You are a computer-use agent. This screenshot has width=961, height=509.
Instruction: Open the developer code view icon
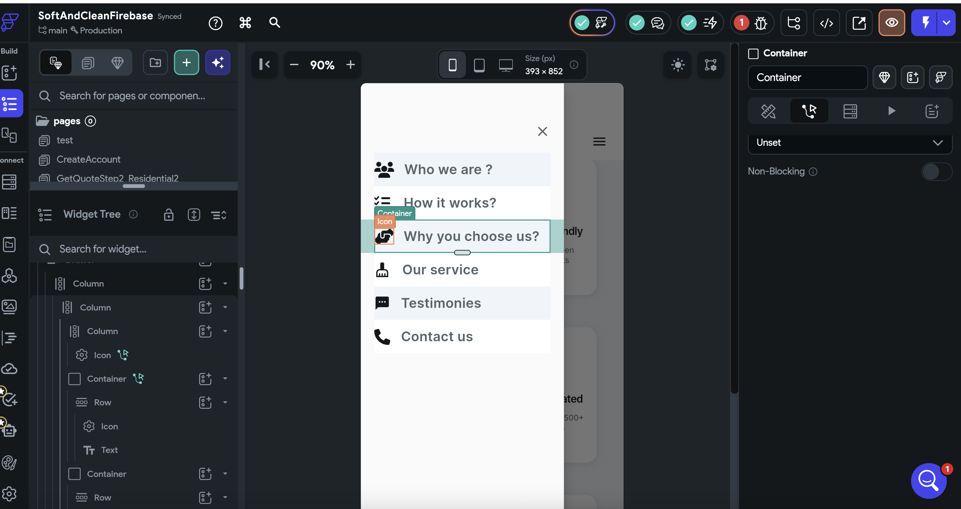click(x=826, y=23)
